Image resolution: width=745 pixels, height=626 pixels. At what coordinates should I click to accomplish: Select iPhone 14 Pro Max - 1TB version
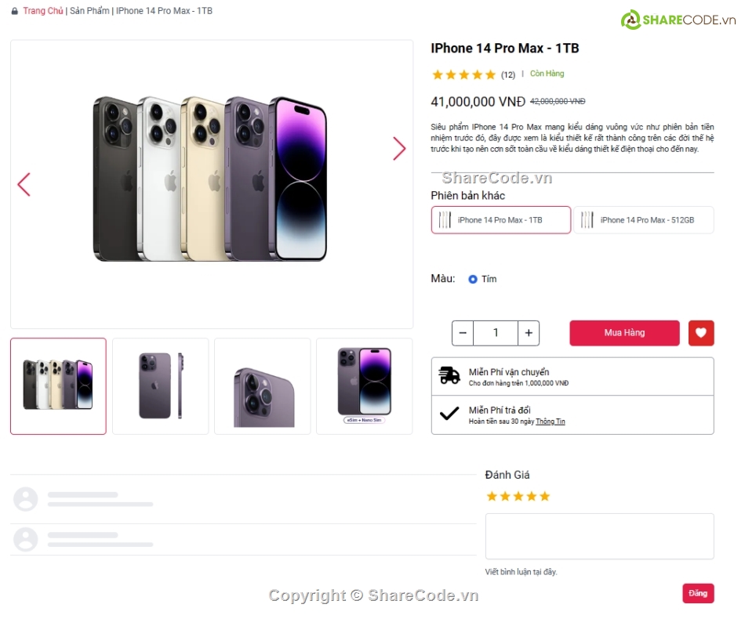[x=501, y=220]
